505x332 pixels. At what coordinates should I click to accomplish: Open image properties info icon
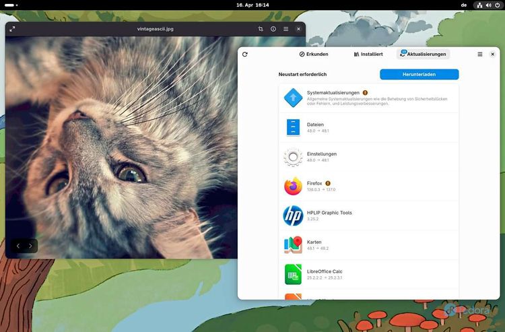tap(273, 29)
